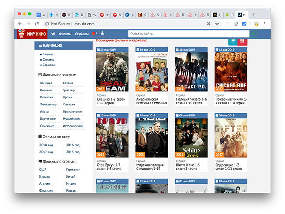
Task: Click the red bookmarks counter icon
Action: tap(94, 33)
